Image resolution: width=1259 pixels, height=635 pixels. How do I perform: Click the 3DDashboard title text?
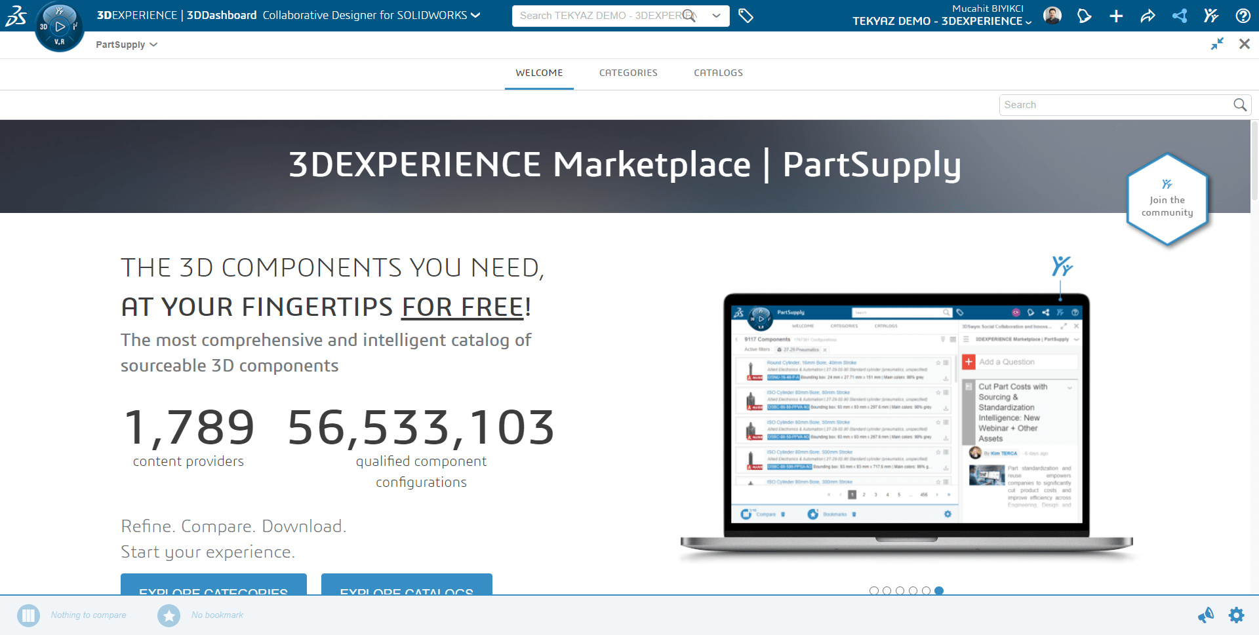point(222,15)
